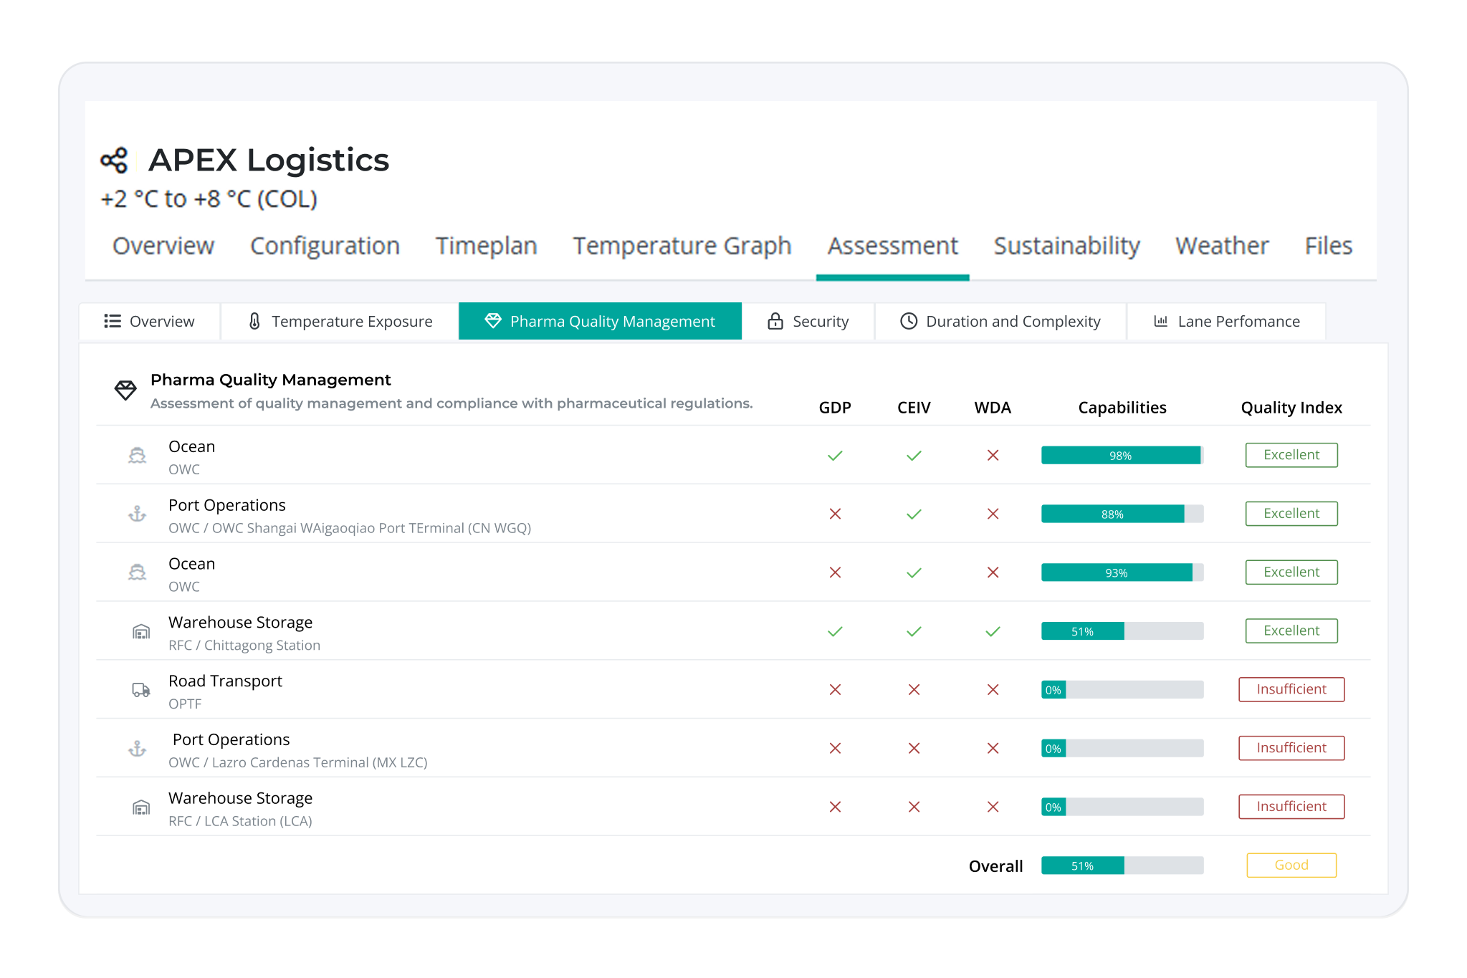1467x978 pixels.
Task: Click the truck icon for Road Transport
Action: click(141, 690)
